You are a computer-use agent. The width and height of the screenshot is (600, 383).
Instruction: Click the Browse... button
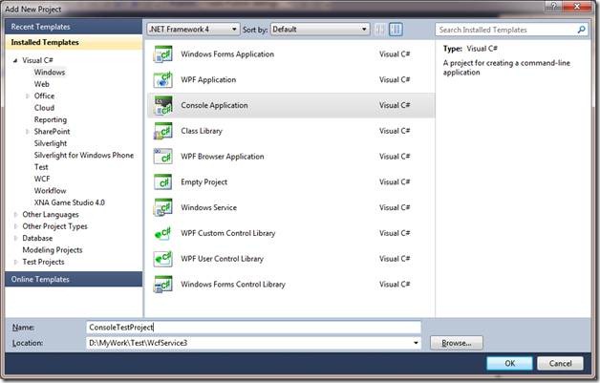(457, 342)
